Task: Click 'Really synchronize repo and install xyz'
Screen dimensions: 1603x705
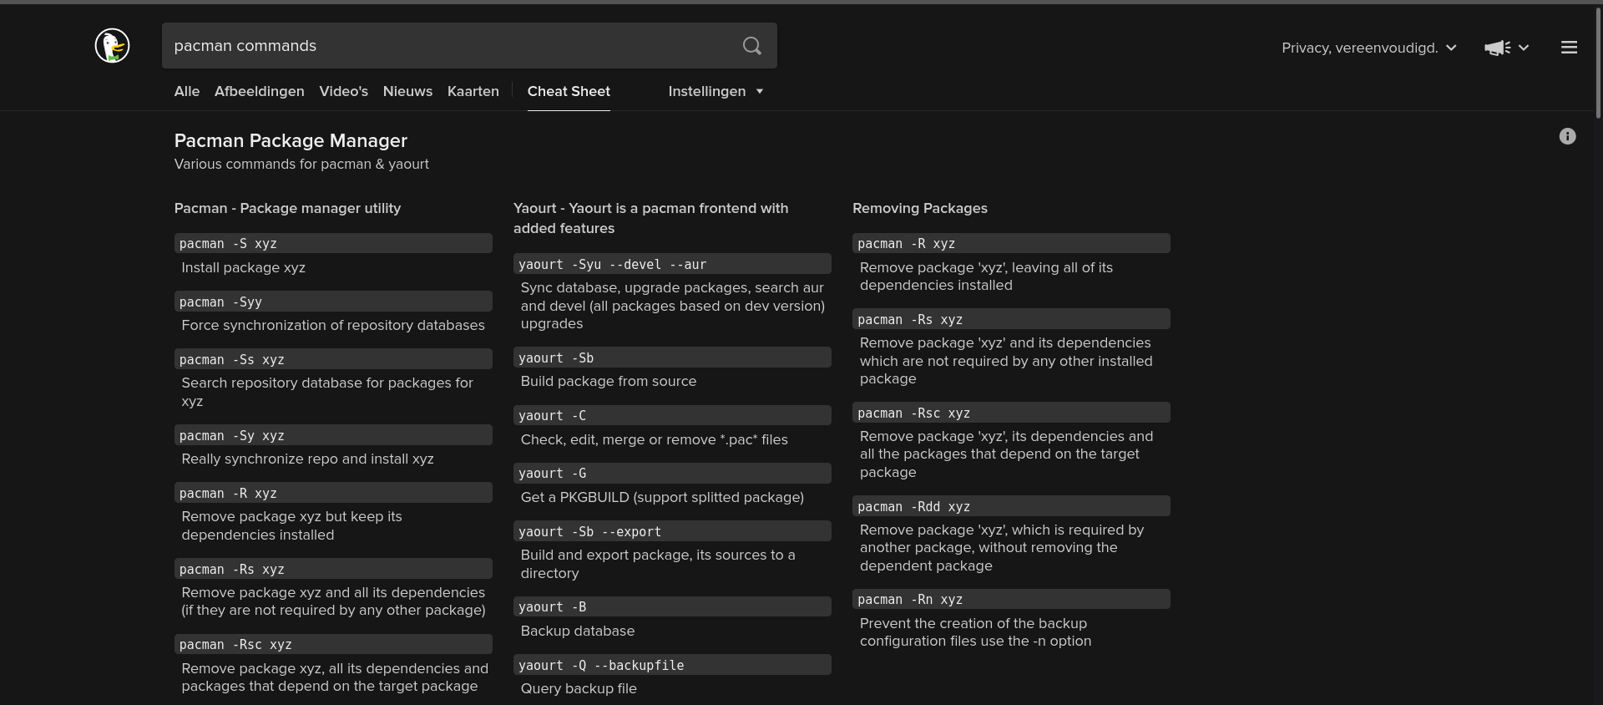Action: coord(307,459)
